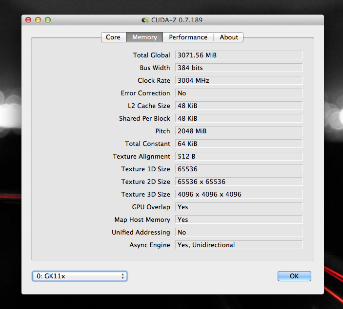Click the GPU Overlap value field
The width and height of the screenshot is (343, 309).
click(239, 207)
